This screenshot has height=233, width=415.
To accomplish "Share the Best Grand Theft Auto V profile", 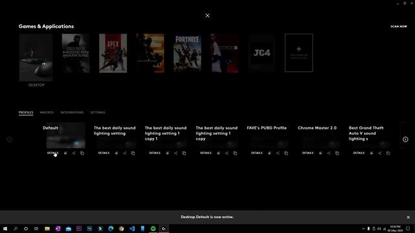I will [380, 153].
